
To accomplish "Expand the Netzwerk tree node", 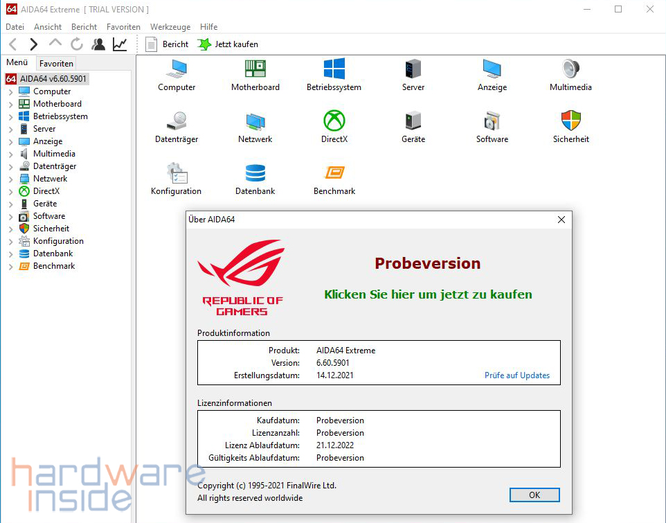I will click(x=11, y=179).
